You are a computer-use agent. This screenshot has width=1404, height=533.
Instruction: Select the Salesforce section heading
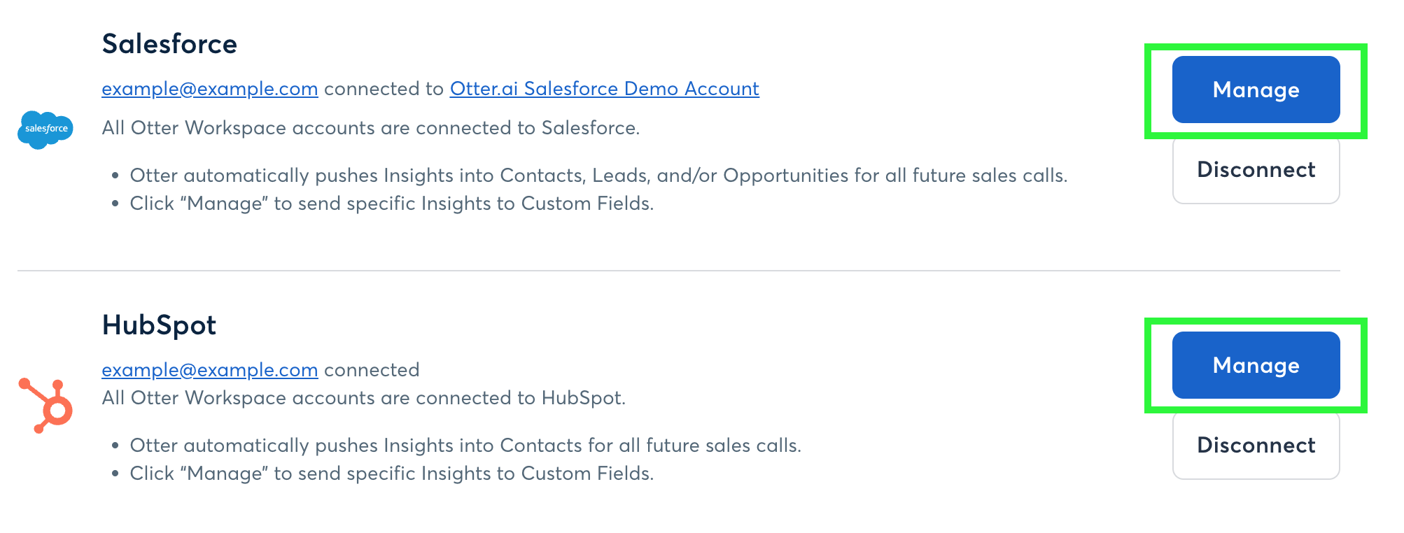(x=169, y=44)
